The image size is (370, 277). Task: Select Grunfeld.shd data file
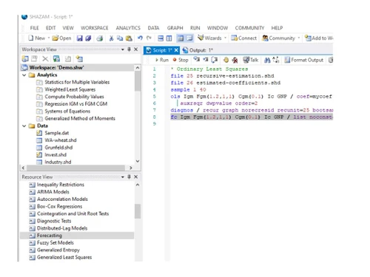(58, 148)
